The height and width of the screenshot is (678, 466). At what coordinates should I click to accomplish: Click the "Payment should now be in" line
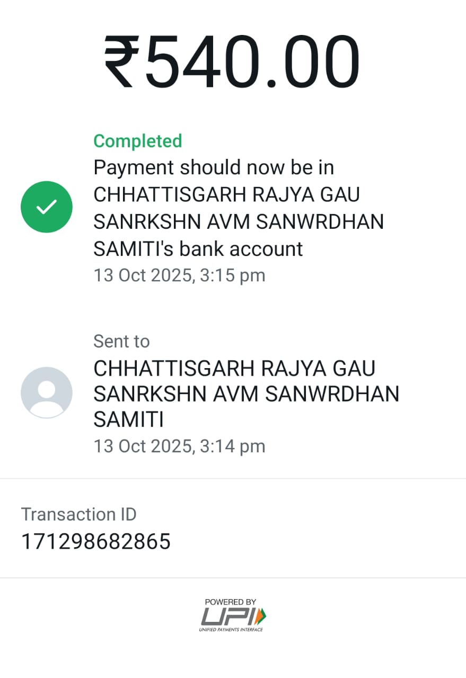click(x=214, y=167)
